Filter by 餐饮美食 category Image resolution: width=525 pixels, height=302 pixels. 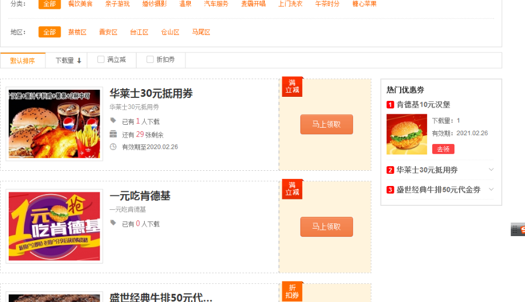80,3
